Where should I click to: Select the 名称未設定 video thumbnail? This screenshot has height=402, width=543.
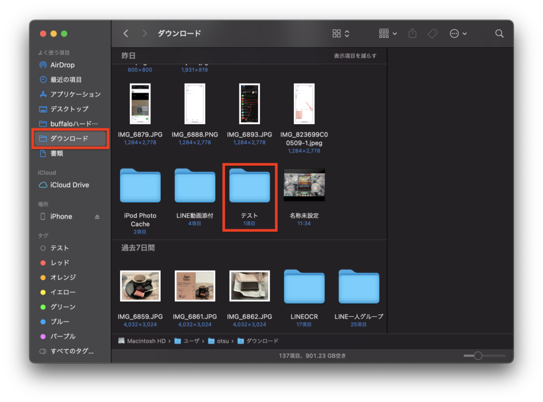point(304,185)
